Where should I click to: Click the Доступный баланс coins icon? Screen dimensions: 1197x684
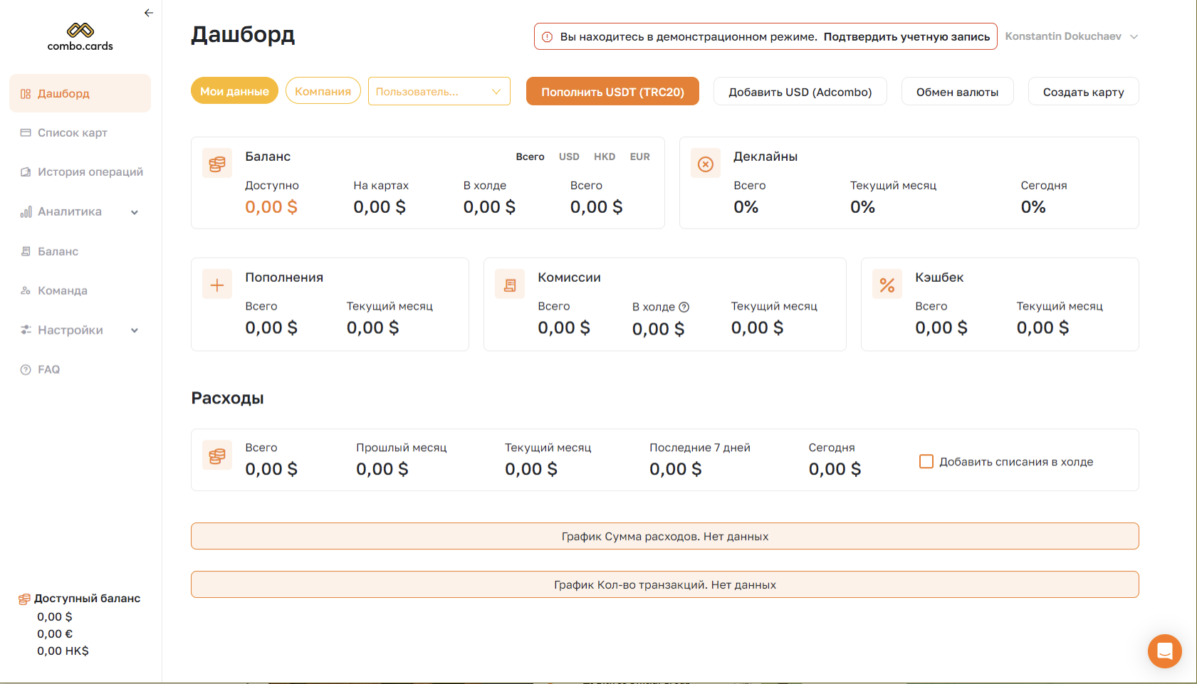click(x=24, y=599)
